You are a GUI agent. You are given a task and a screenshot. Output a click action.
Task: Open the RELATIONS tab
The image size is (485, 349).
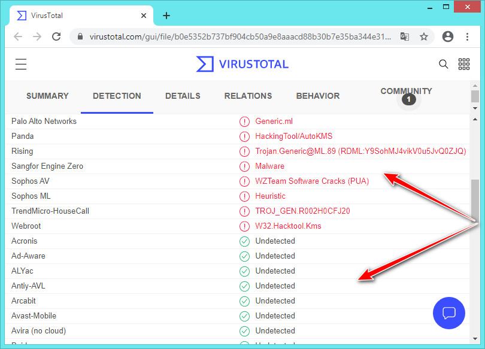pos(248,96)
